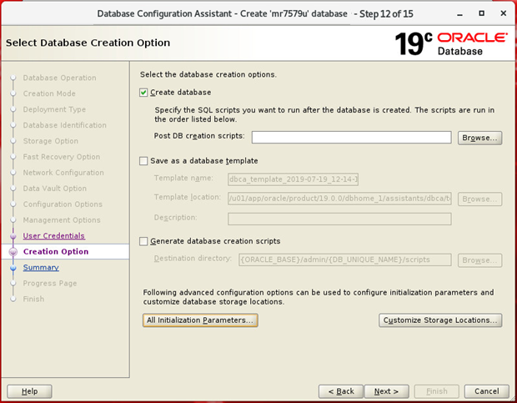The image size is (517, 403).
Task: Enable Save as a database template
Action: 143,161
